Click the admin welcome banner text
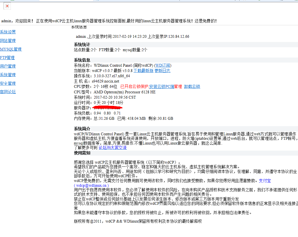 coord(109,21)
